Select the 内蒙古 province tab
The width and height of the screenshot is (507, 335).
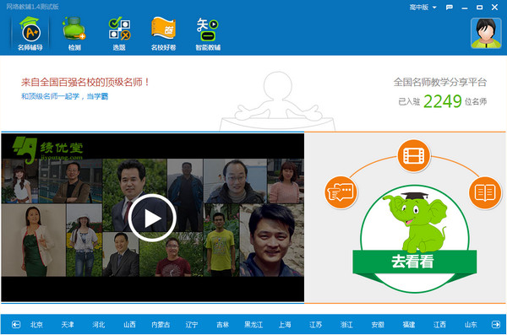click(161, 324)
